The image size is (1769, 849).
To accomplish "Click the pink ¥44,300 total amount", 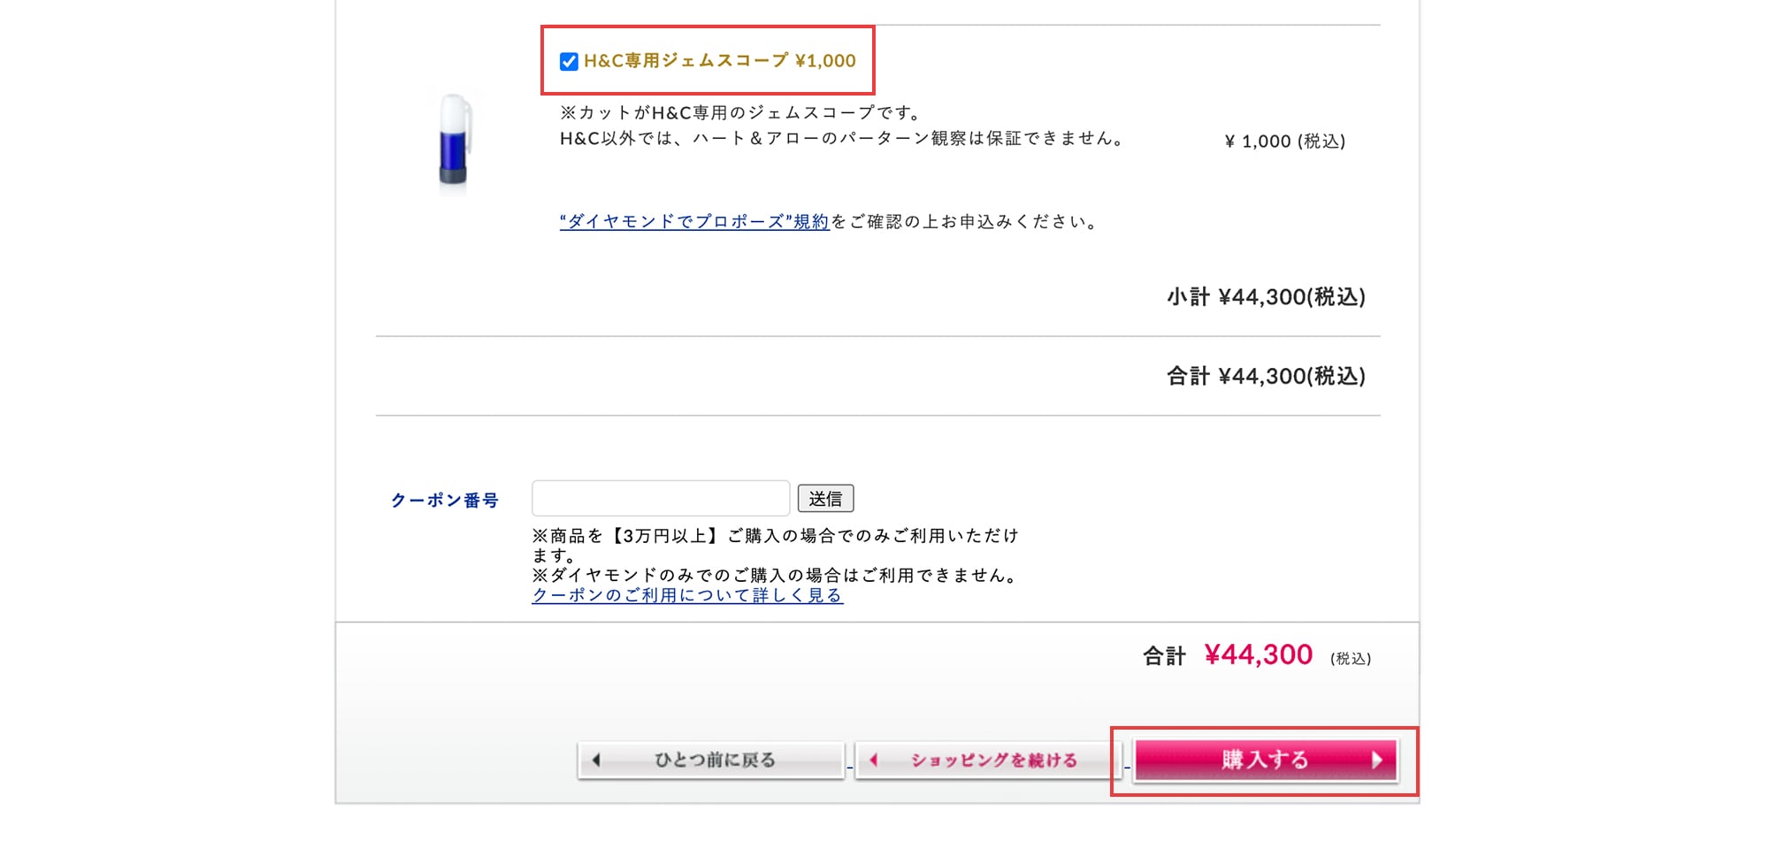I will pos(1258,655).
